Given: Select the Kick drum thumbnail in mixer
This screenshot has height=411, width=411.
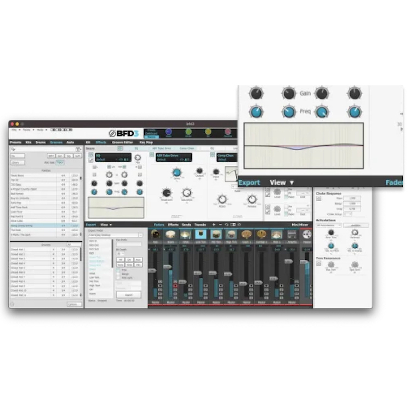Looking at the screenshot, I should click(x=156, y=235).
